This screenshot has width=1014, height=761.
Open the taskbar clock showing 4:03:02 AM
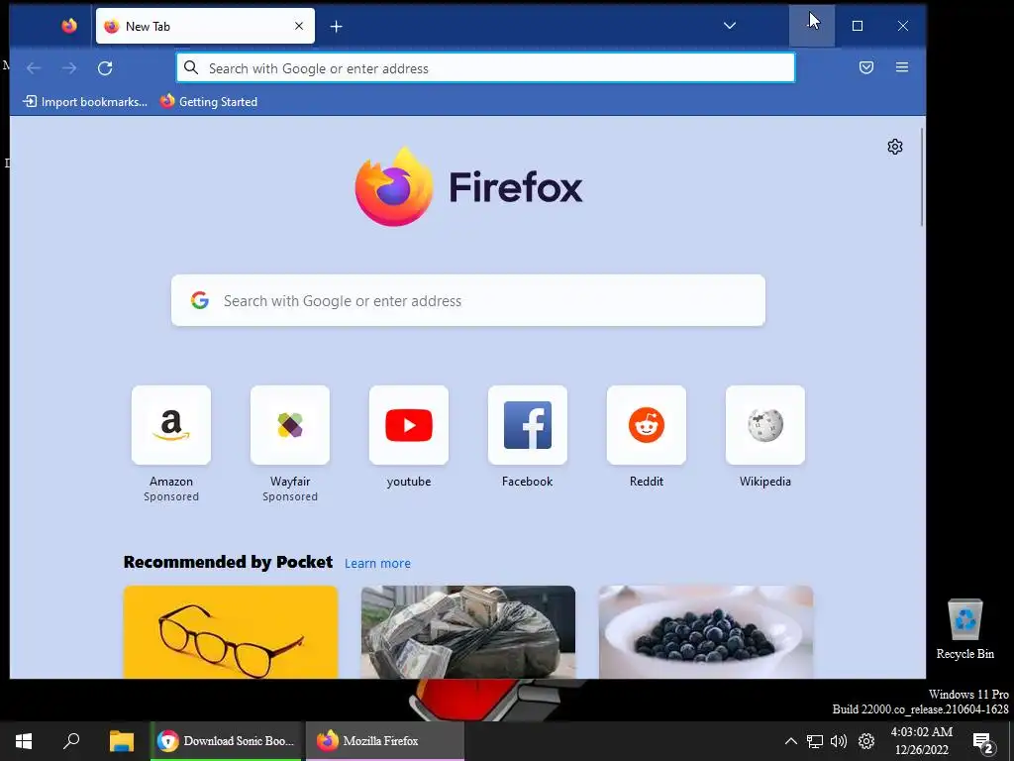922,741
